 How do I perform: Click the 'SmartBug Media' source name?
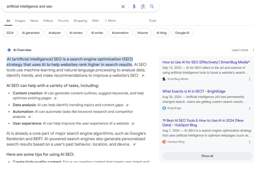tap(178, 79)
